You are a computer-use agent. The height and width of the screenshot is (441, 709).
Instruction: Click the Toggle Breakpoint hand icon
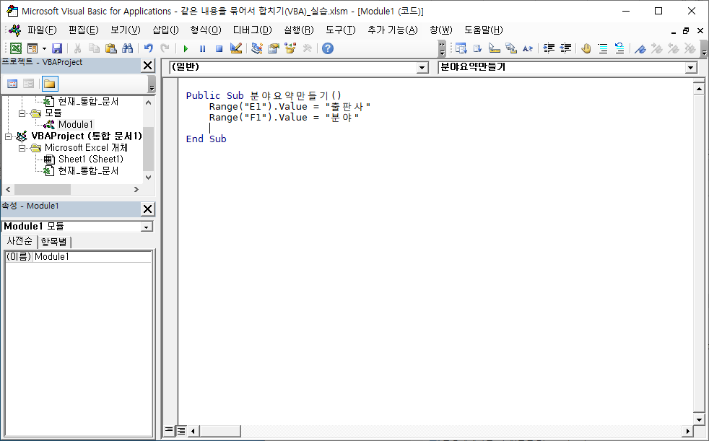(x=586, y=48)
